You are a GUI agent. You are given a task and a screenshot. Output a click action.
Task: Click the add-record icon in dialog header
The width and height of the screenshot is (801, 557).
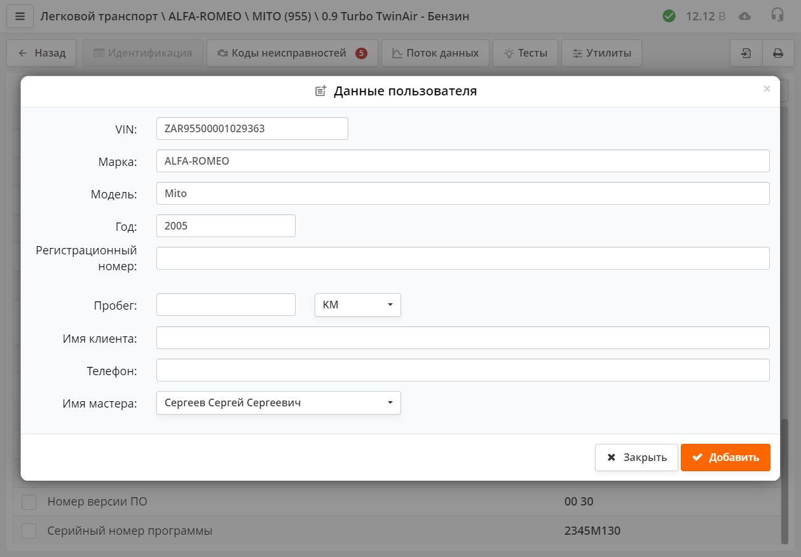(320, 90)
